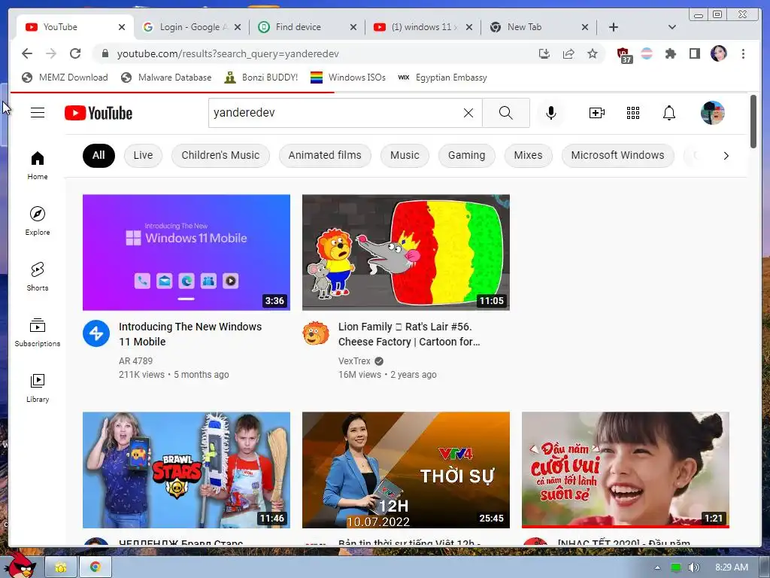
Task: Open the Bonzi BUDDY! bookmark
Action: tap(261, 78)
